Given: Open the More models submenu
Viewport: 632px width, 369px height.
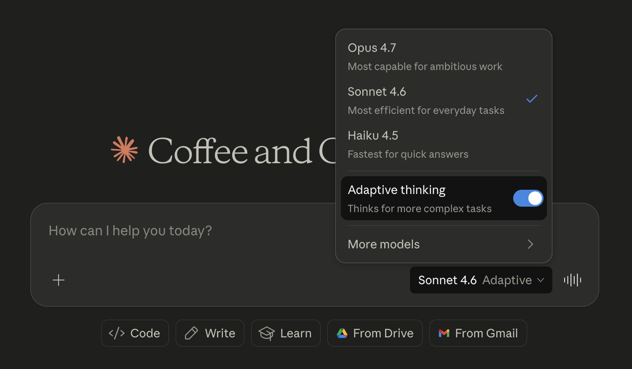Looking at the screenshot, I should click(443, 244).
